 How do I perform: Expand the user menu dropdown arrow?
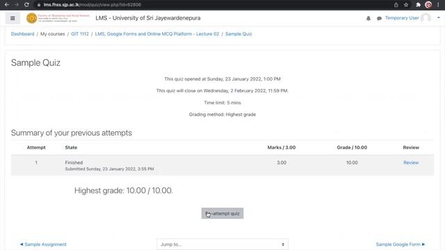[x=439, y=18]
